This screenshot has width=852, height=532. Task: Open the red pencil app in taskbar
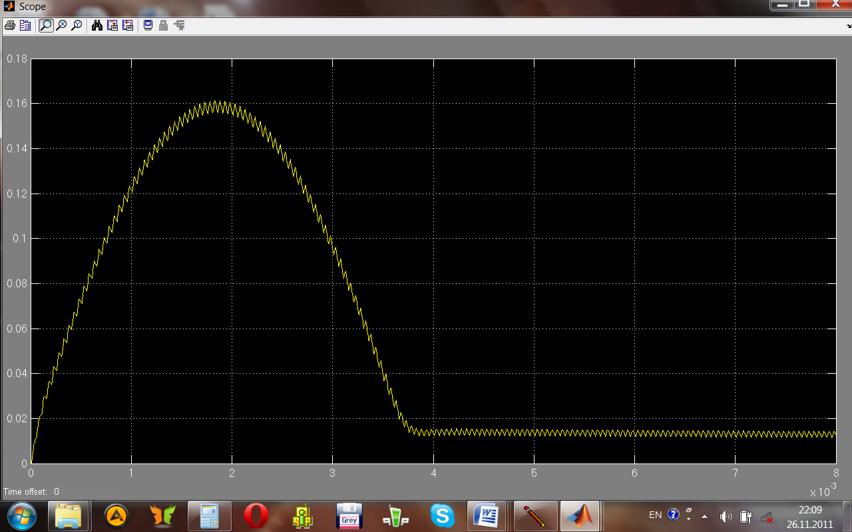(x=536, y=516)
